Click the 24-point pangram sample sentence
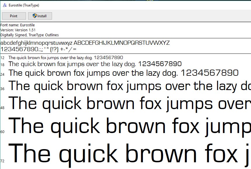 [x=123, y=73]
